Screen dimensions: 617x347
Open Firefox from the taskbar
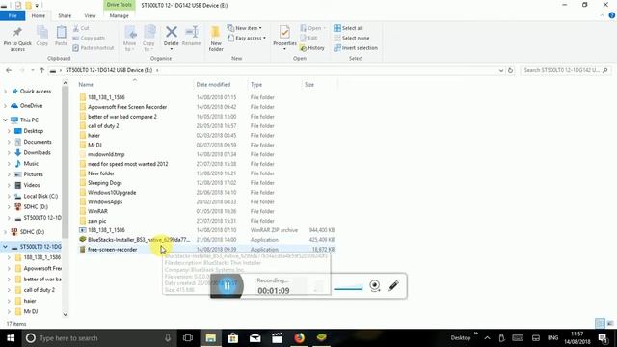coord(300,338)
